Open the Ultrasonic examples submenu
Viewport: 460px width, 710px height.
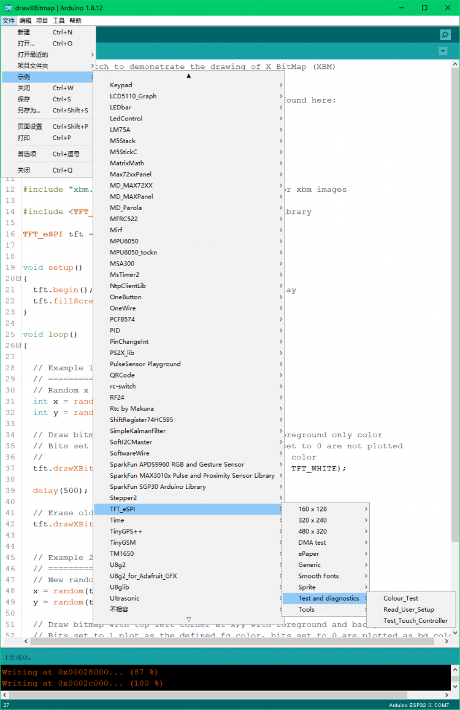coord(189,598)
